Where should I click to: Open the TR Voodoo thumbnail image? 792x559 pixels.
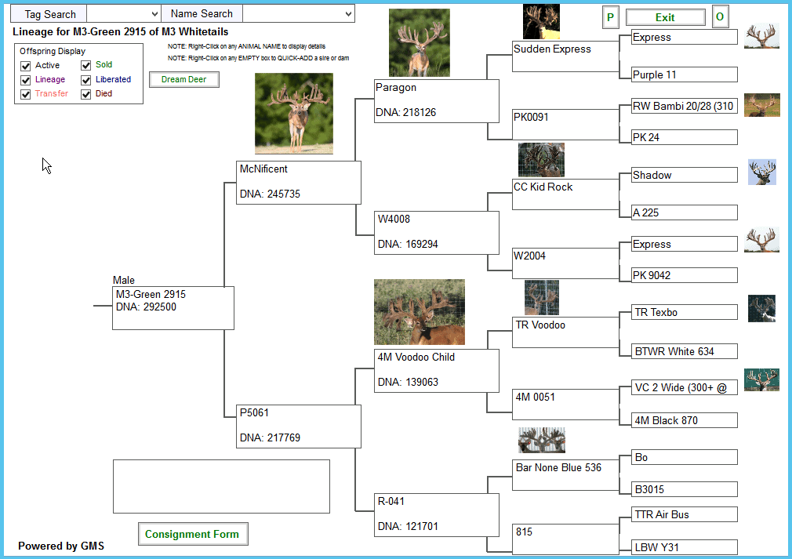tap(541, 298)
